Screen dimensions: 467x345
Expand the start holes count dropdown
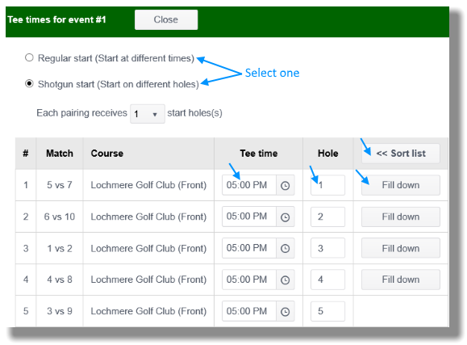point(148,114)
